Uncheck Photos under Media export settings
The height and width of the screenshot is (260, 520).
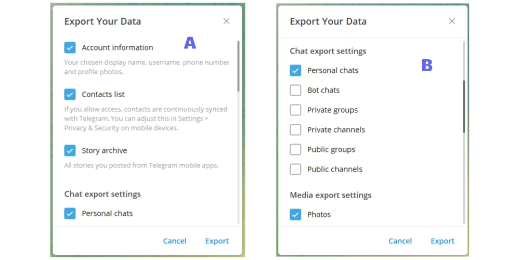click(x=295, y=214)
